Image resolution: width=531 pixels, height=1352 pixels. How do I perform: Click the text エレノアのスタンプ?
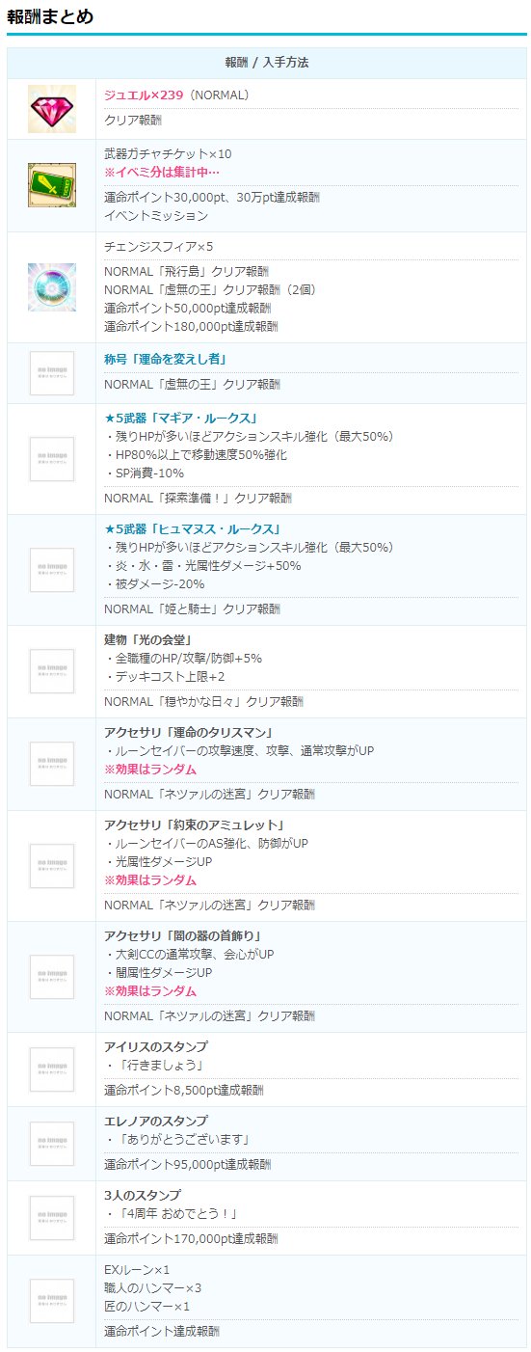[x=156, y=1122]
